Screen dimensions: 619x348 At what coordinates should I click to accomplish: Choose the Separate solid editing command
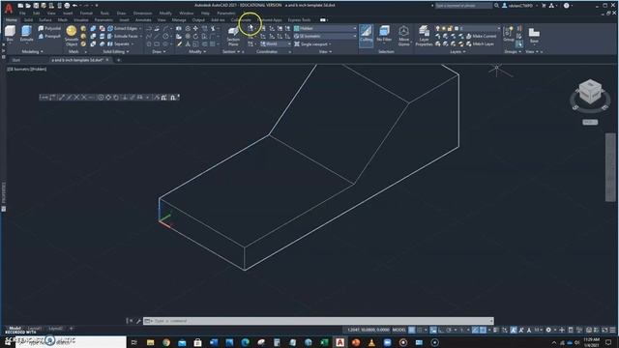[118, 43]
